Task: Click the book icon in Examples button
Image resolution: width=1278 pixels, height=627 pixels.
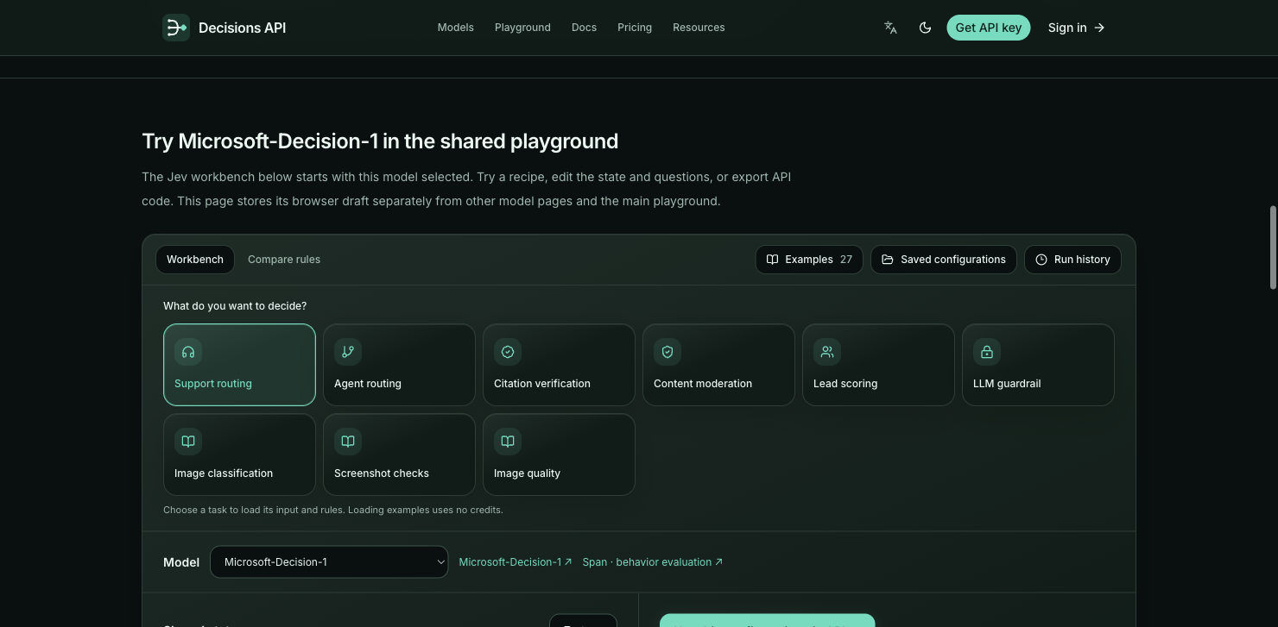Action: point(773,260)
